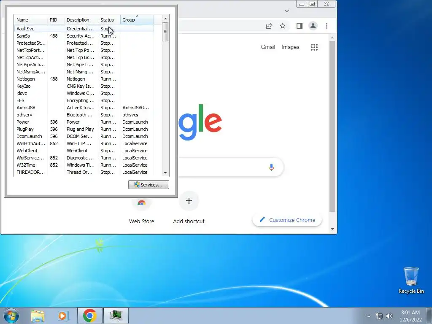Open network status tray icon
Viewport: 432px width, 324px height.
(x=379, y=316)
